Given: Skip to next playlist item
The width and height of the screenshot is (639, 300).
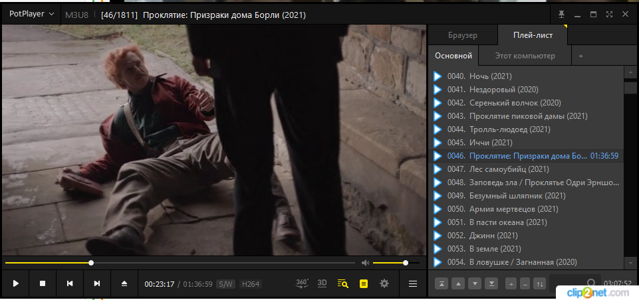Looking at the screenshot, I should pos(97,283).
